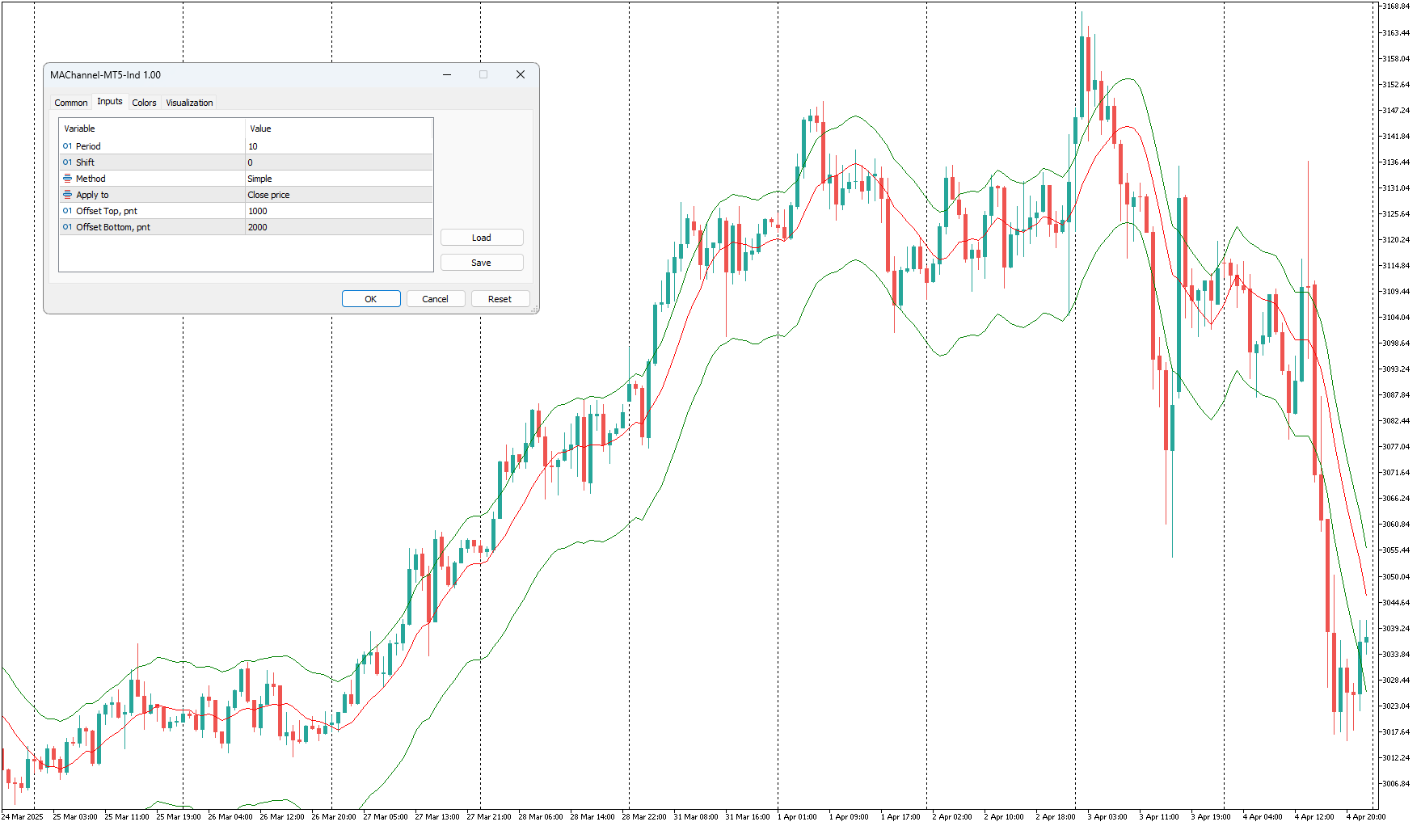Select the Period value field showing 10

point(339,146)
